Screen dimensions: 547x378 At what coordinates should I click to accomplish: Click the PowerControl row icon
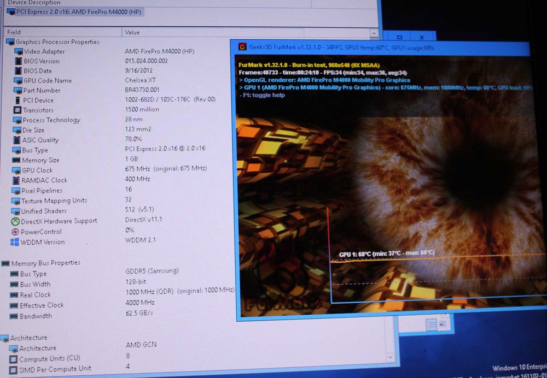(15, 232)
